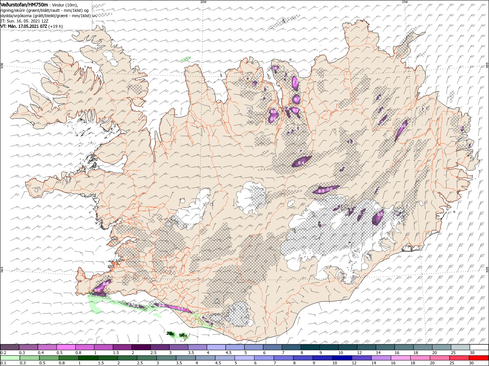Pick top-row dark purple swatch 2 to 2.5
489x366 pixels.
pyautogui.click(x=141, y=347)
